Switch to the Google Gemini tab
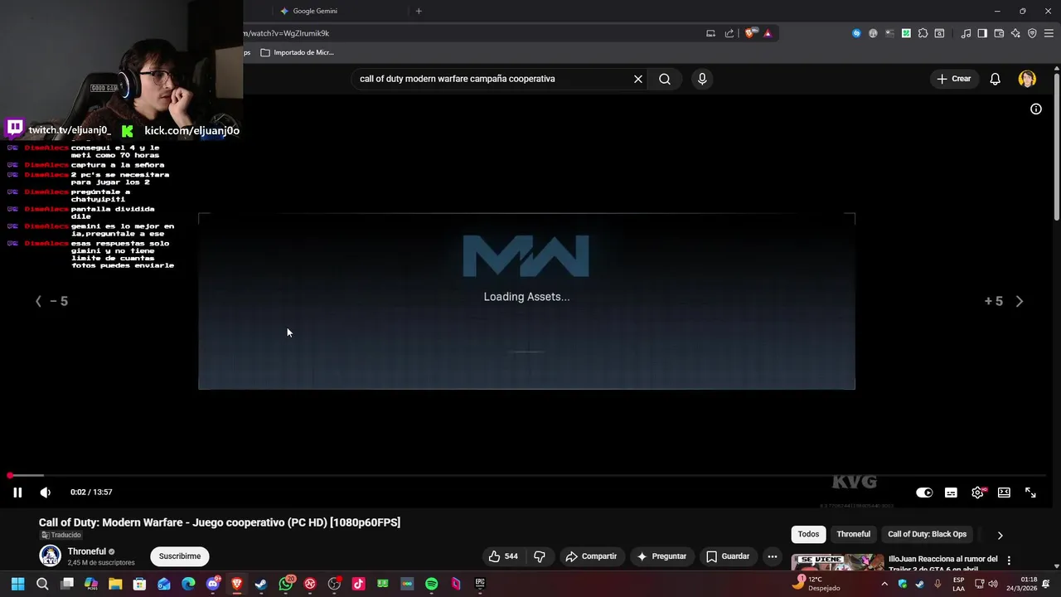Screen dimensions: 1061x597 click(315, 11)
